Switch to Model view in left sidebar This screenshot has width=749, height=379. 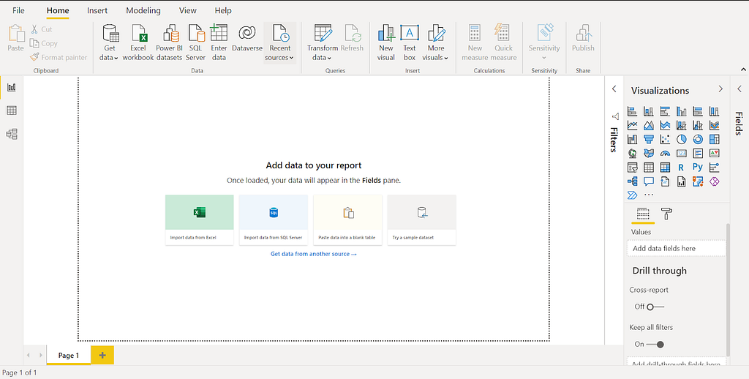pos(12,134)
